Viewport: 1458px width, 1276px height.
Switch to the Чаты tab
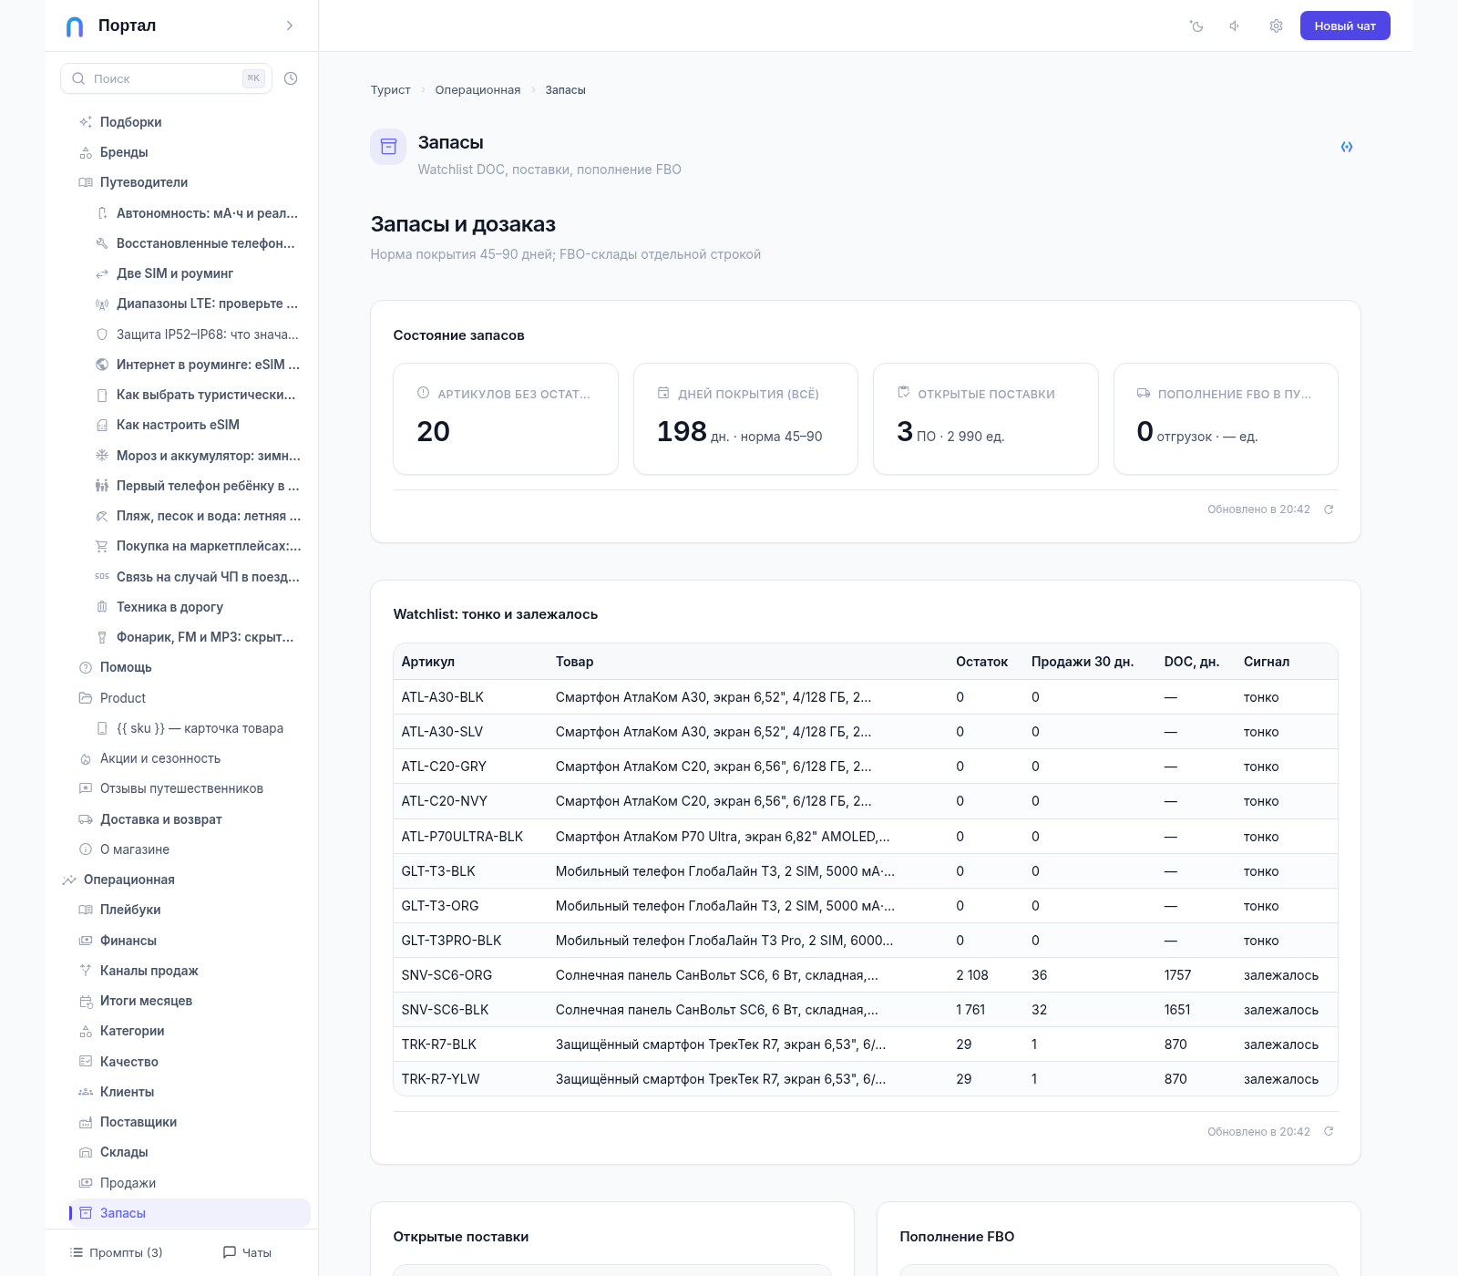click(248, 1252)
